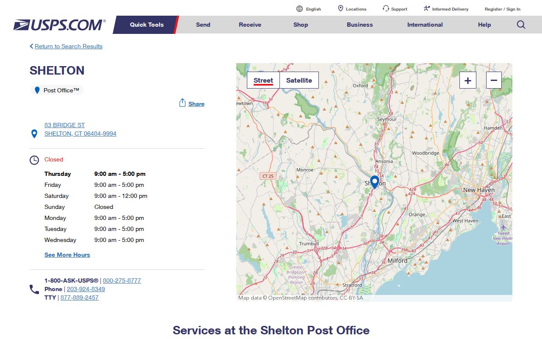Open 83 BRIDGE ST address link
This screenshot has width=542, height=339.
click(64, 125)
